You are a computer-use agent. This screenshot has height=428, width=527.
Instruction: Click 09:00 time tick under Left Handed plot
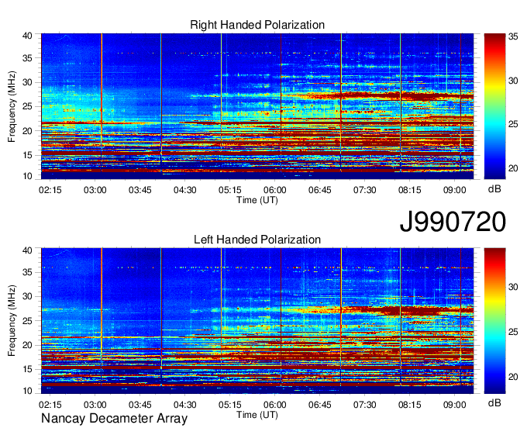(x=454, y=405)
